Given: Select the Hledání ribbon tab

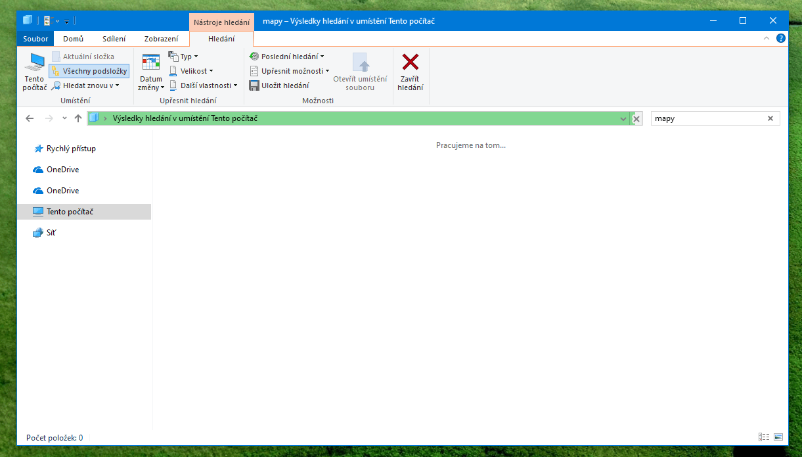Looking at the screenshot, I should point(221,39).
